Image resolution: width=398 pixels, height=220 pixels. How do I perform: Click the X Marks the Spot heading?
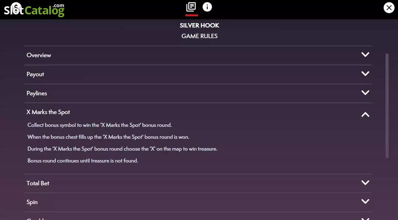(x=48, y=112)
